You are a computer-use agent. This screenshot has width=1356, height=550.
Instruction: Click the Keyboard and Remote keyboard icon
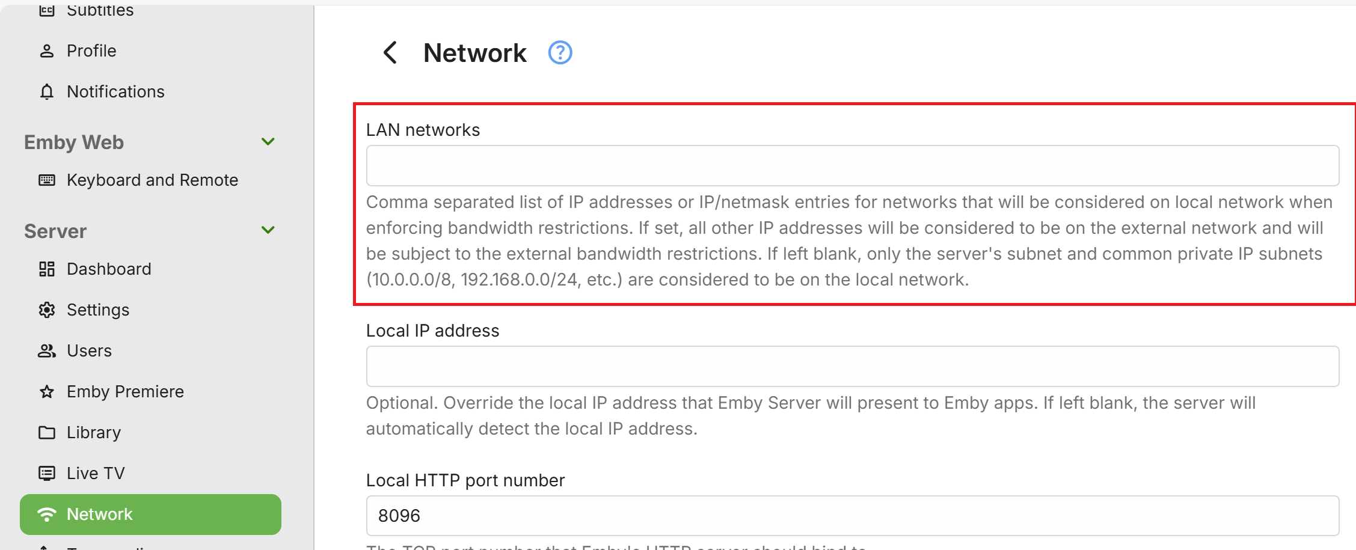(x=47, y=180)
